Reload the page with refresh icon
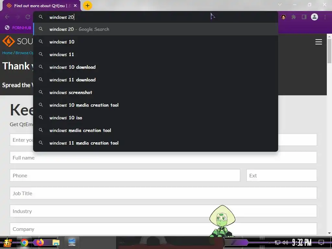 (28, 17)
